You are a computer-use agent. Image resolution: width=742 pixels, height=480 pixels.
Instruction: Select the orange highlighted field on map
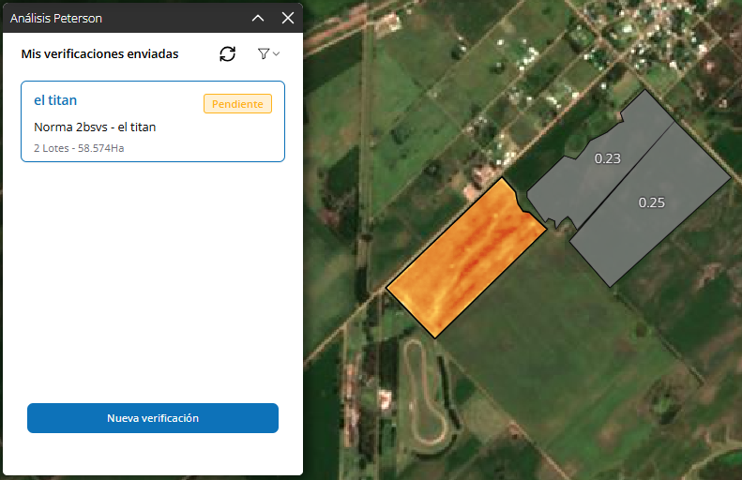466,258
